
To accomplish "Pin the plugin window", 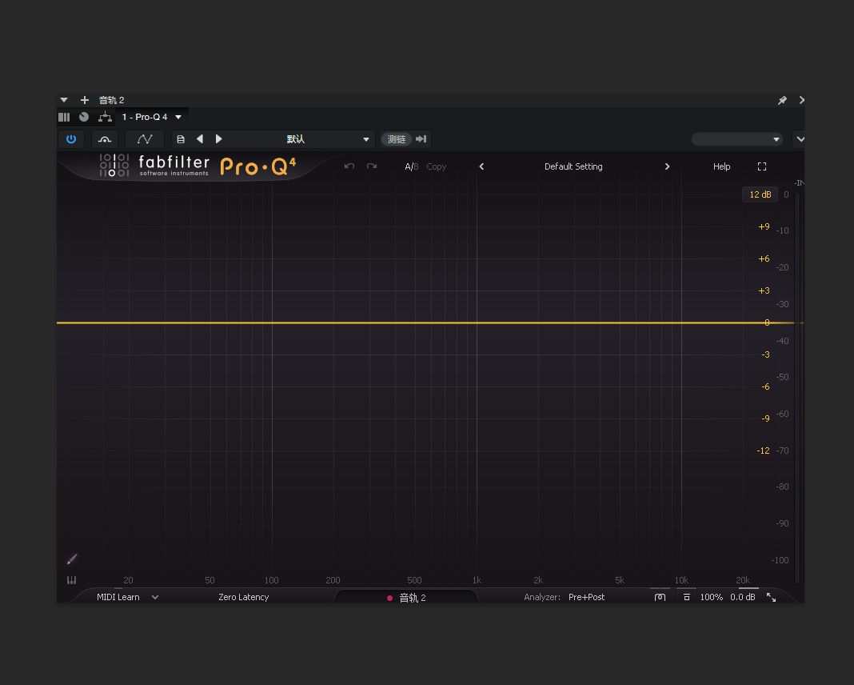I will pyautogui.click(x=782, y=100).
